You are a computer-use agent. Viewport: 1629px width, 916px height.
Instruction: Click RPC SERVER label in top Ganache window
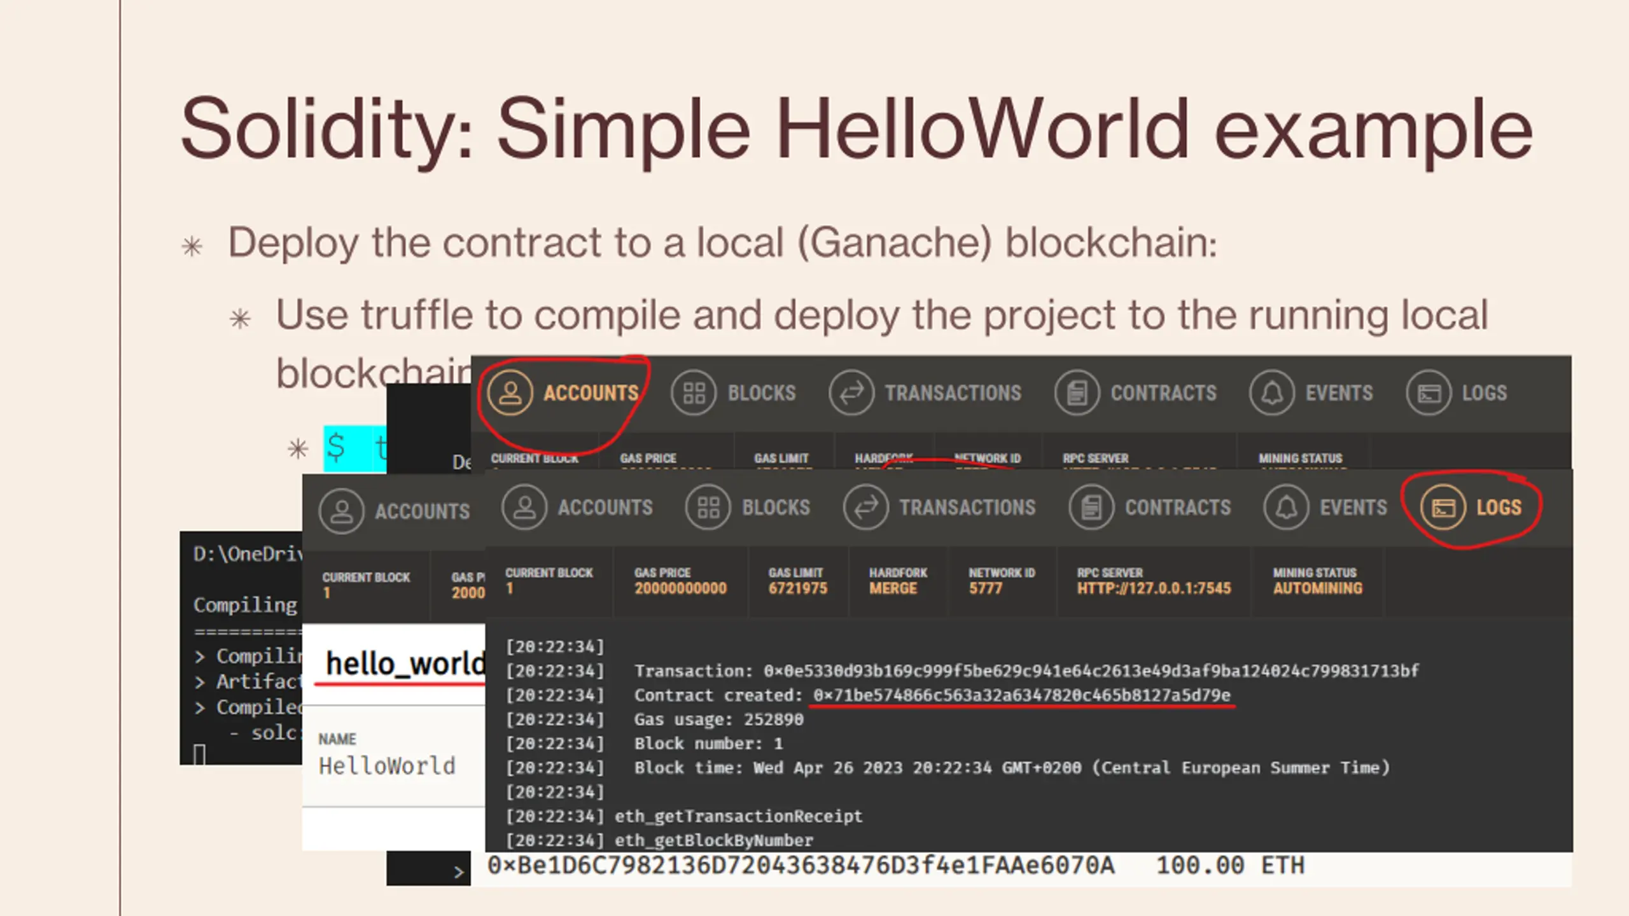click(x=1095, y=458)
